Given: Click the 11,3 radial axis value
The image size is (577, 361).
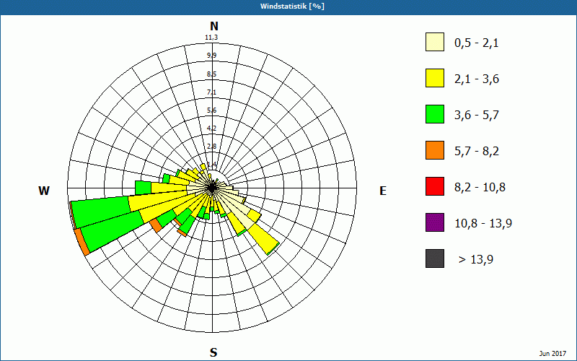Looking at the screenshot, I should [x=211, y=38].
